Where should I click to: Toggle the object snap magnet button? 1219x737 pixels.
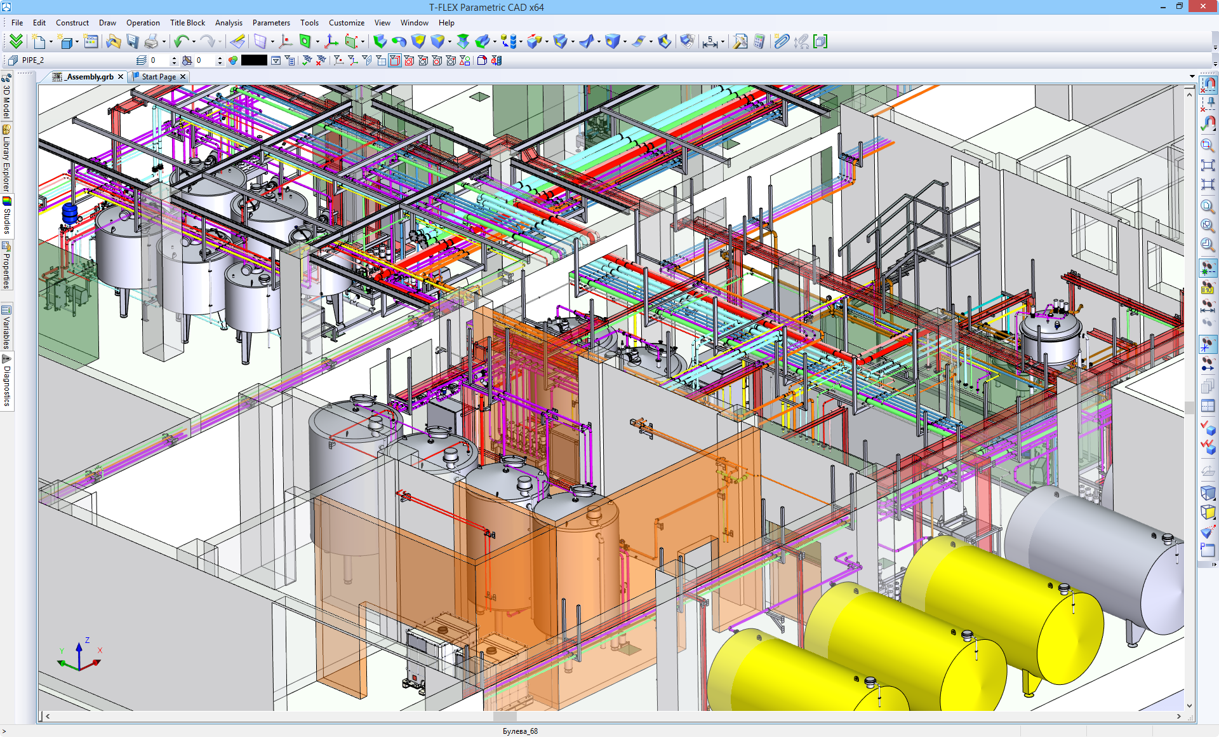coord(1208,85)
